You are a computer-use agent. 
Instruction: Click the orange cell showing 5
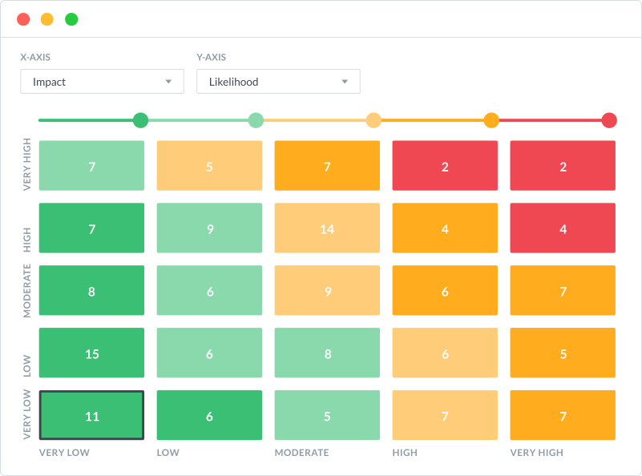pos(563,353)
